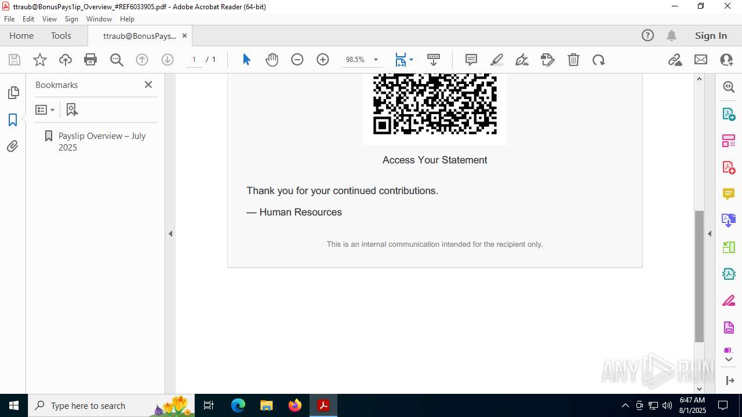Screen dimensions: 742x417
Task: Click the Save file icon
Action: pyautogui.click(x=14, y=60)
